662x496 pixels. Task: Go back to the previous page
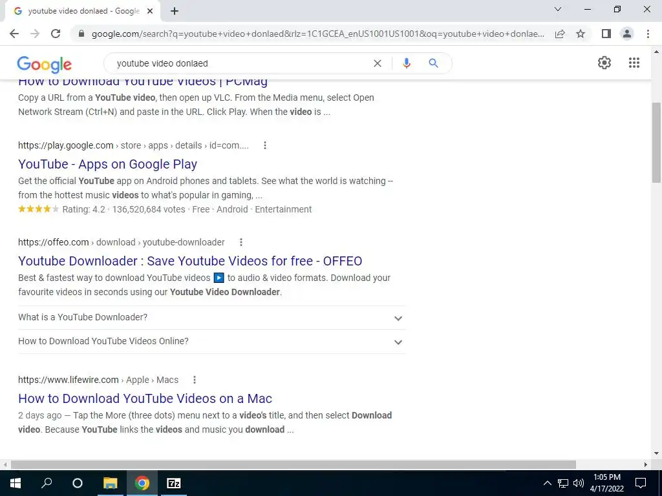[x=14, y=34]
